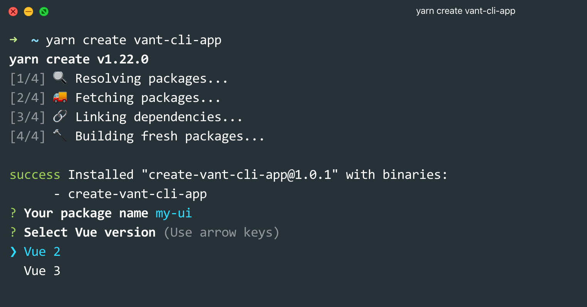Click the question mark before Select Vue
The height and width of the screenshot is (307, 587).
point(13,232)
